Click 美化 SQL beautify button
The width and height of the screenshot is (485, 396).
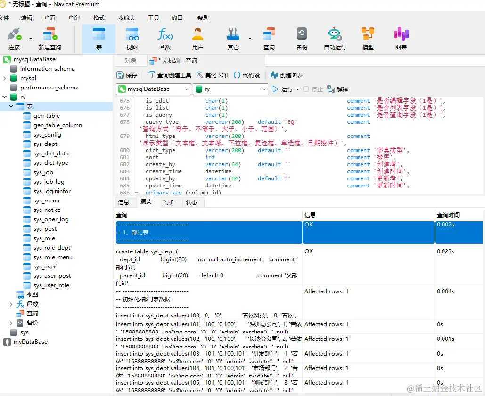pyautogui.click(x=212, y=75)
